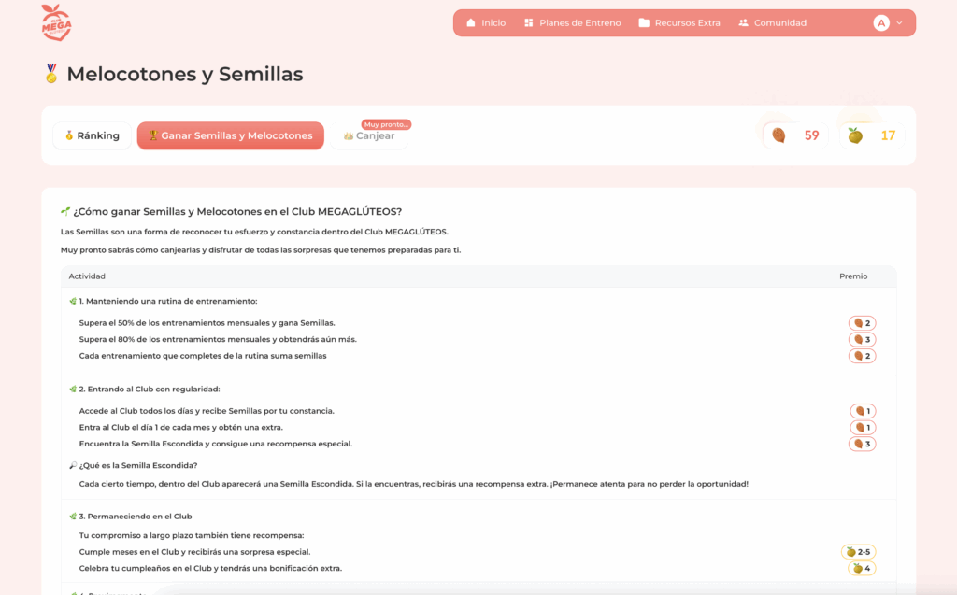This screenshot has height=595, width=957.
Task: Open Recursos Extra in the navigation
Action: tap(687, 23)
